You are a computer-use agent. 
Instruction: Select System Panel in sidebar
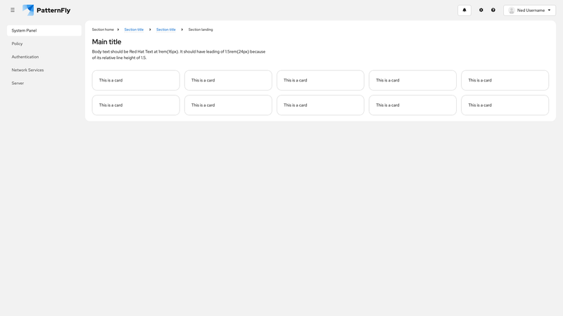(x=44, y=30)
